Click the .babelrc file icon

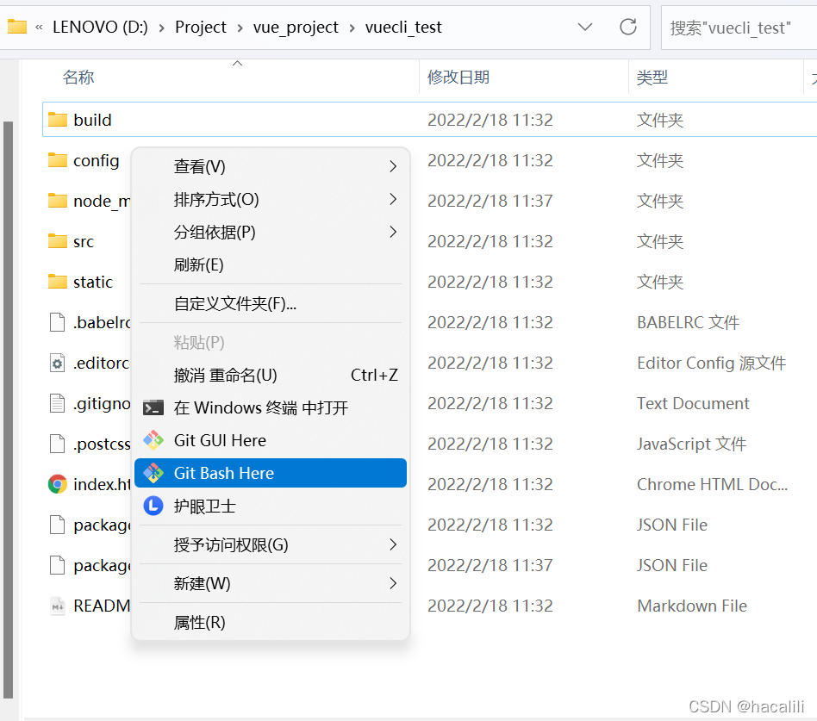(58, 322)
